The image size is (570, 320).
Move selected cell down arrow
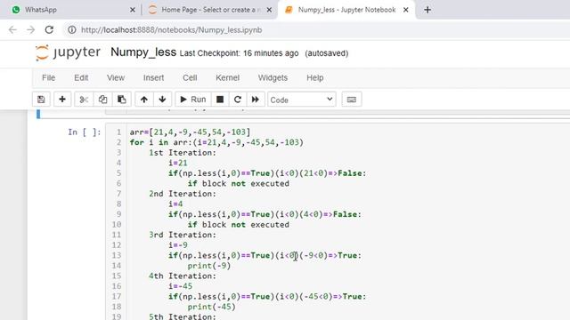(x=162, y=100)
